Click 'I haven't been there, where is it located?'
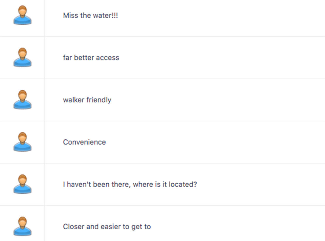325x241 pixels. (x=130, y=184)
